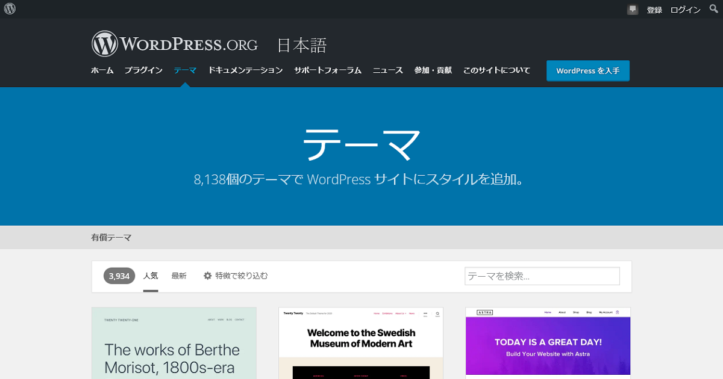Switch to the 最新 tab
Viewport: 723px width, 379px height.
(179, 276)
